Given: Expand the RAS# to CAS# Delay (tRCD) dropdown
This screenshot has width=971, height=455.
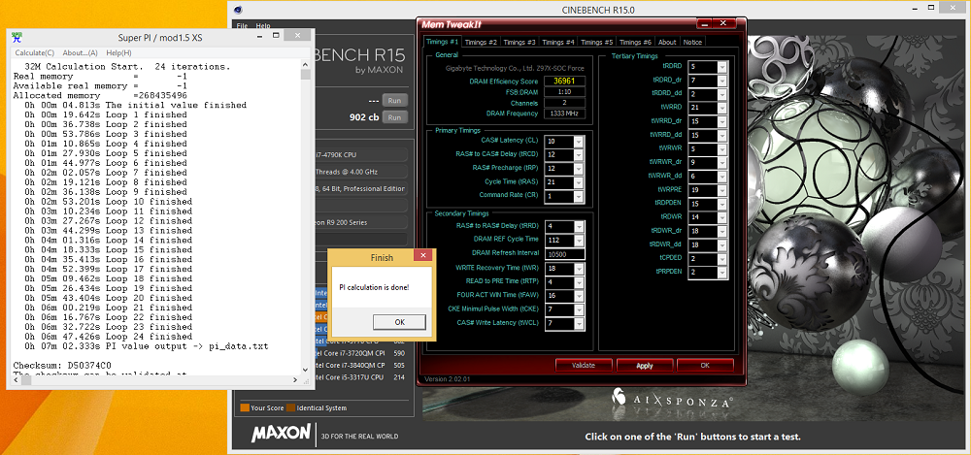Looking at the screenshot, I should (x=579, y=155).
